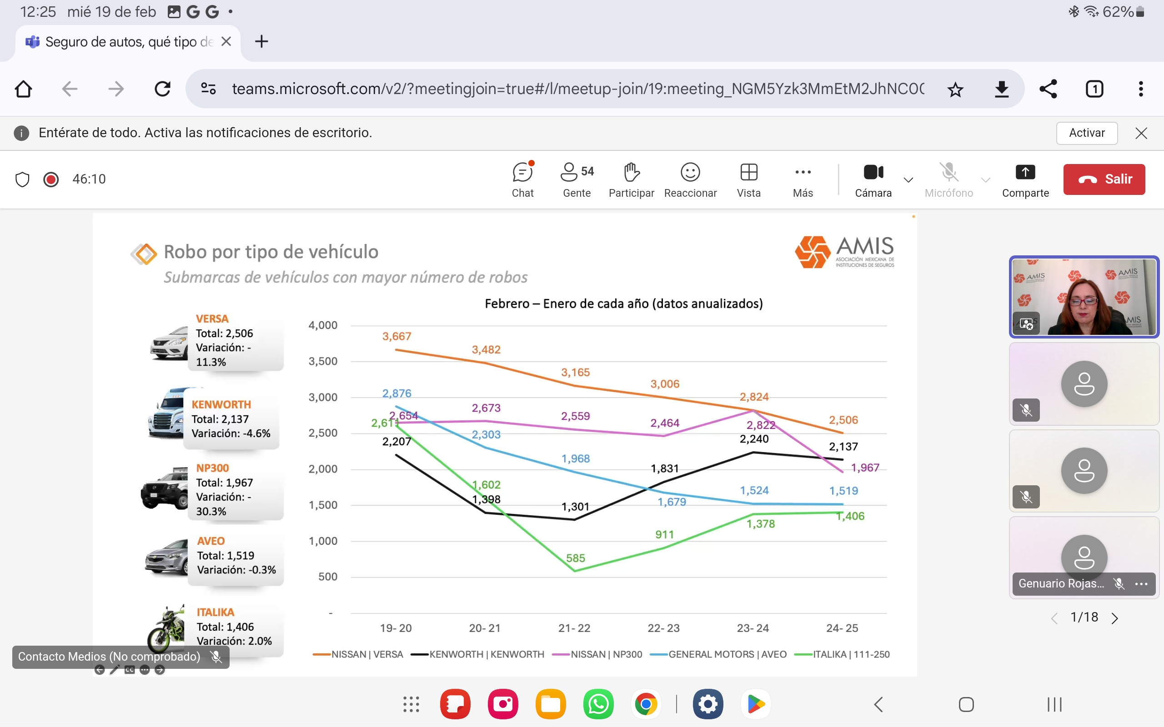
Task: Reload the Teams page
Action: (x=163, y=89)
